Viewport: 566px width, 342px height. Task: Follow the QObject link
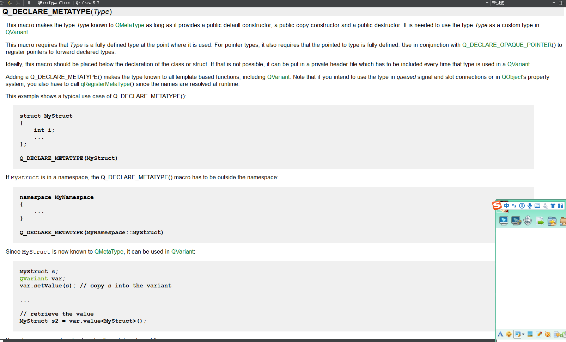tap(512, 77)
